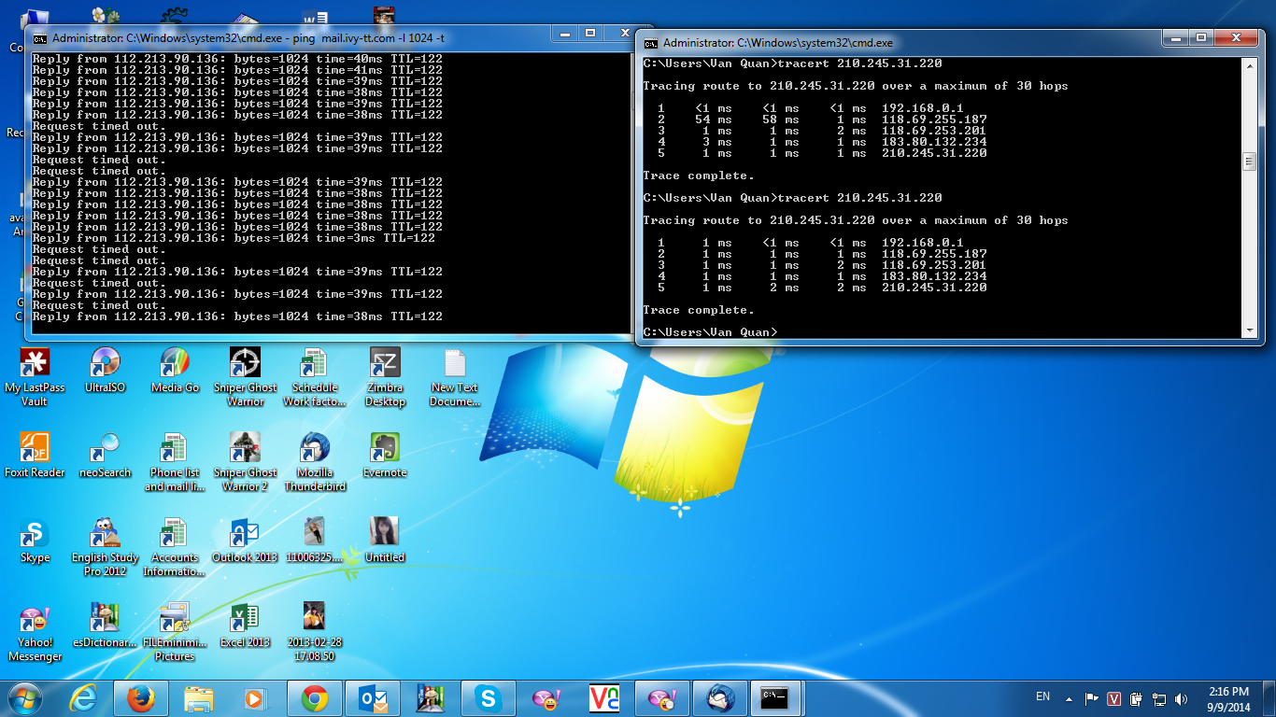The height and width of the screenshot is (717, 1276).
Task: Switch to Skype in the taskbar
Action: (488, 698)
